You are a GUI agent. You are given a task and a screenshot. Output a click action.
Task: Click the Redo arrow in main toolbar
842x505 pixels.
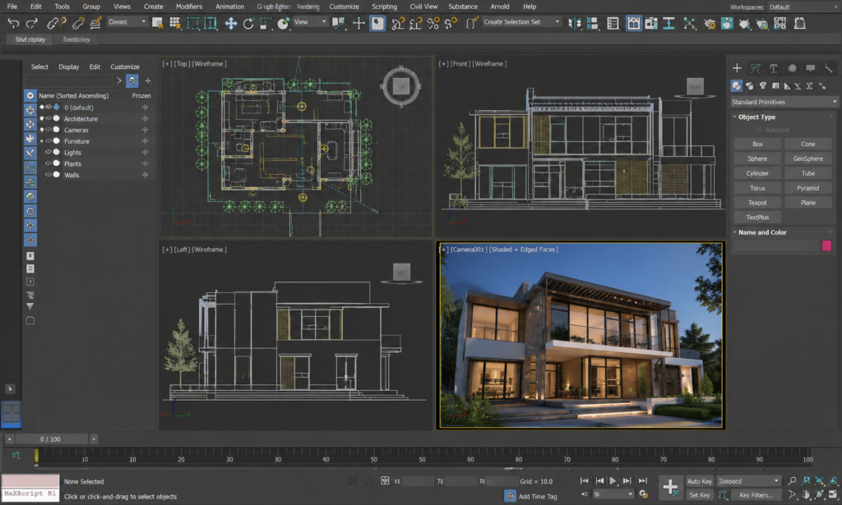(x=32, y=22)
